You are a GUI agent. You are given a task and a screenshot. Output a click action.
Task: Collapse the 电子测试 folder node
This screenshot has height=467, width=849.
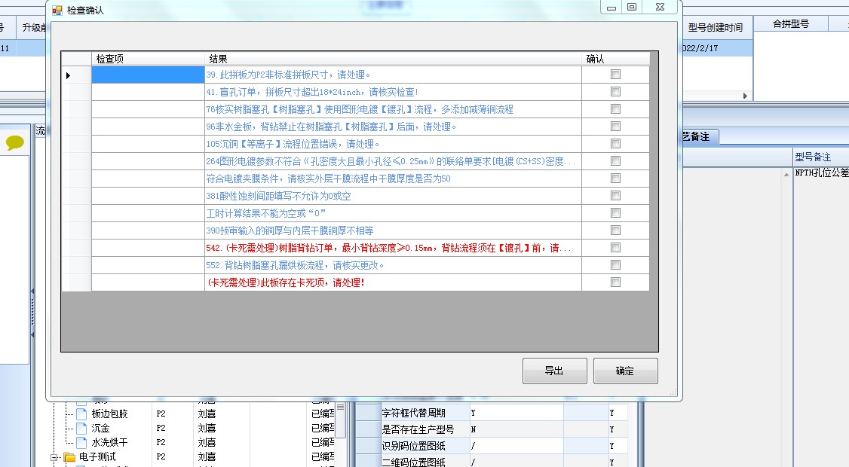tap(55, 457)
